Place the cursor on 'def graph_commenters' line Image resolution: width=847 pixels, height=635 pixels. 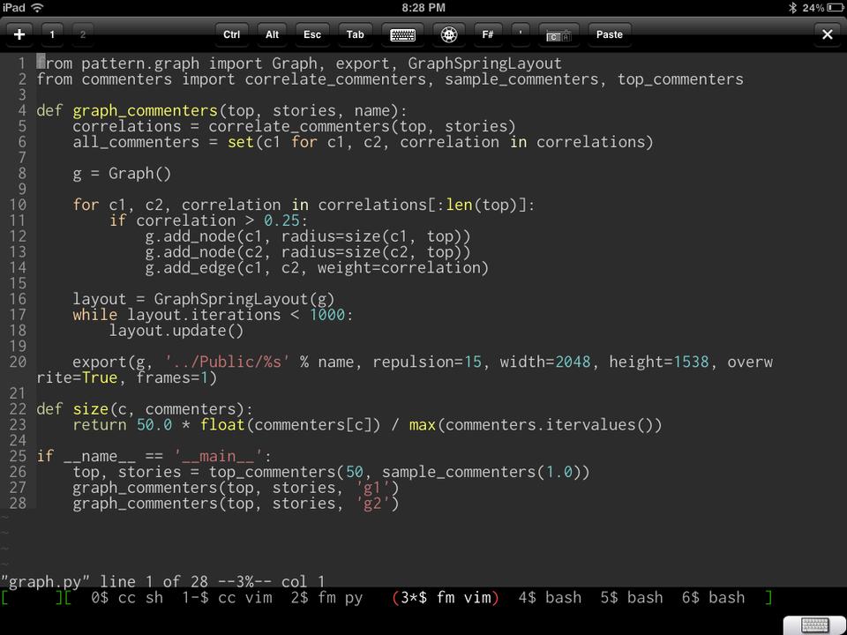145,111
